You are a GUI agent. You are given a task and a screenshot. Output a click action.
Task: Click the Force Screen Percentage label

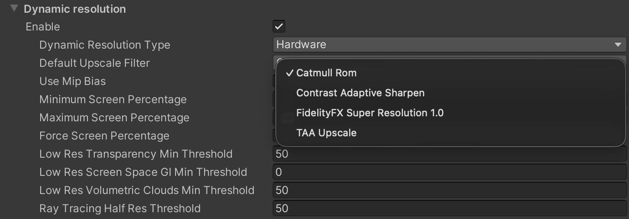tap(104, 136)
